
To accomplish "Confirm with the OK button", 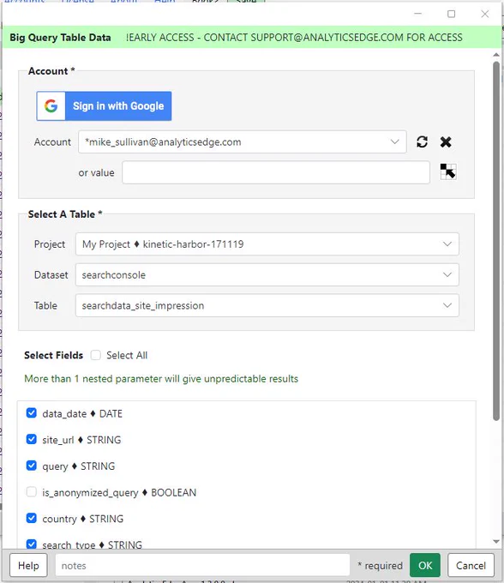I will [x=425, y=566].
